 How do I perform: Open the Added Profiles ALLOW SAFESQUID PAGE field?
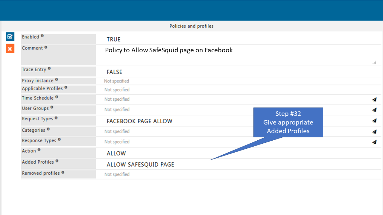tap(140, 165)
